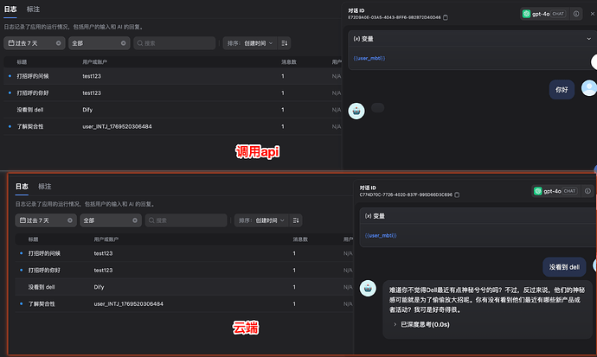Switch to the 日志 tab in upper view

coord(10,10)
